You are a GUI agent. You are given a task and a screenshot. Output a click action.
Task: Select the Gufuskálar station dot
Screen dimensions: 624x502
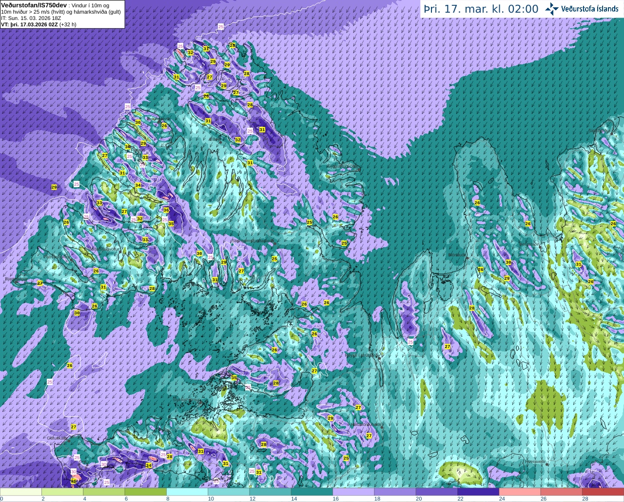pyautogui.click(x=69, y=440)
